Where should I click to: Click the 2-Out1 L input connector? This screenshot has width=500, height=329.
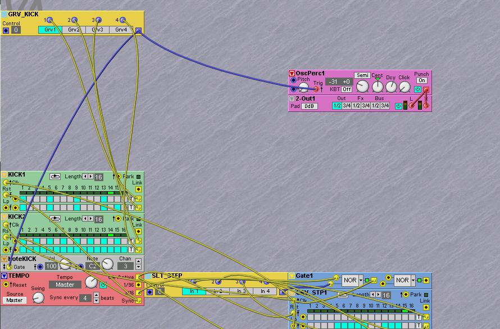pos(411,106)
